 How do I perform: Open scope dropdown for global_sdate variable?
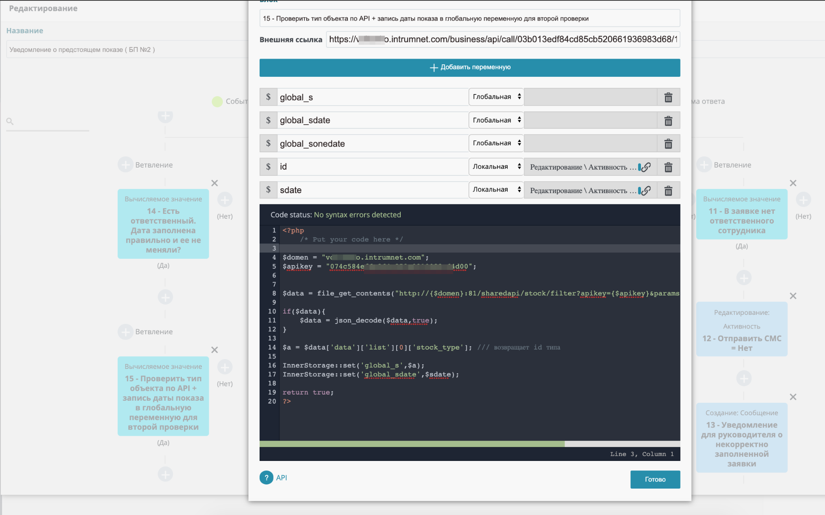pos(496,120)
